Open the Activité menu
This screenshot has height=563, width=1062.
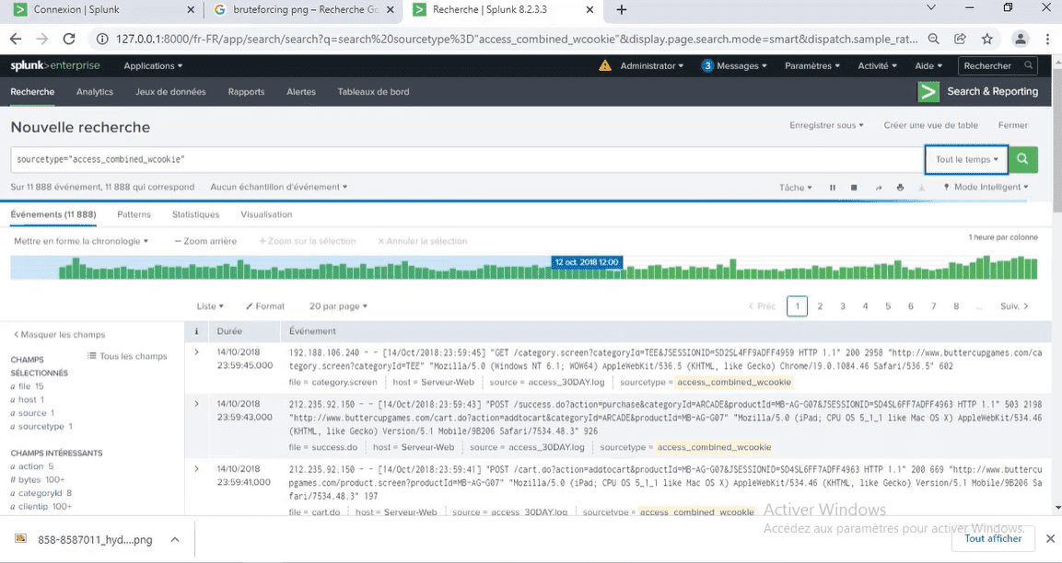(x=877, y=65)
